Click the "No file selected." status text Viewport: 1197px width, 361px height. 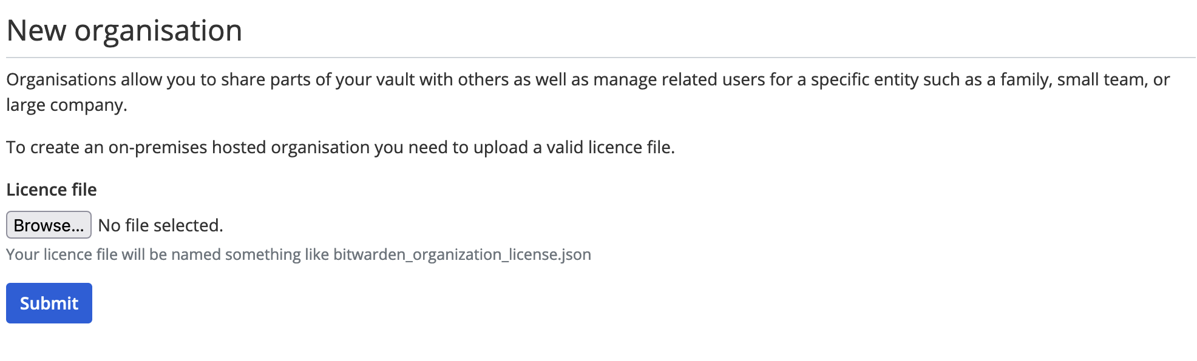click(x=161, y=225)
